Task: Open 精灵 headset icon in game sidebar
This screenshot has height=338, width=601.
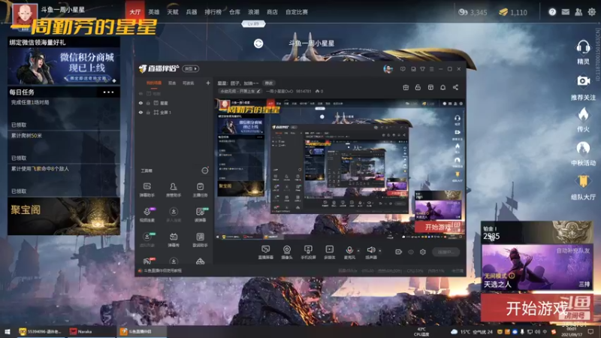Action: [583, 52]
